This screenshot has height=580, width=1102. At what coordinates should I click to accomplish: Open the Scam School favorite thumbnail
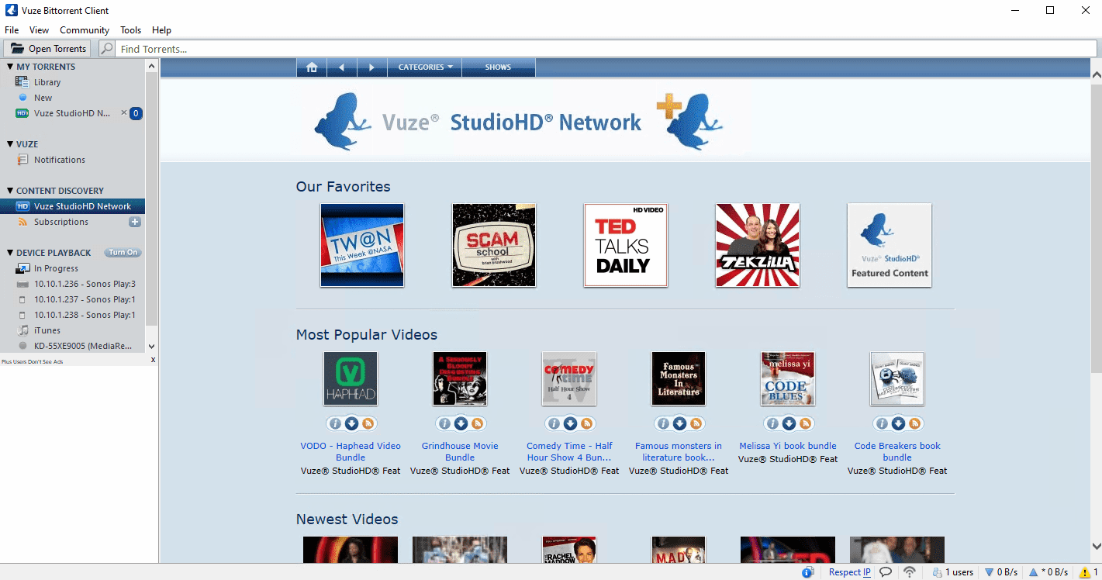coord(494,245)
